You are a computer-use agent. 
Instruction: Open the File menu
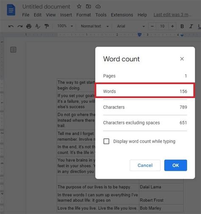coord(26,15)
